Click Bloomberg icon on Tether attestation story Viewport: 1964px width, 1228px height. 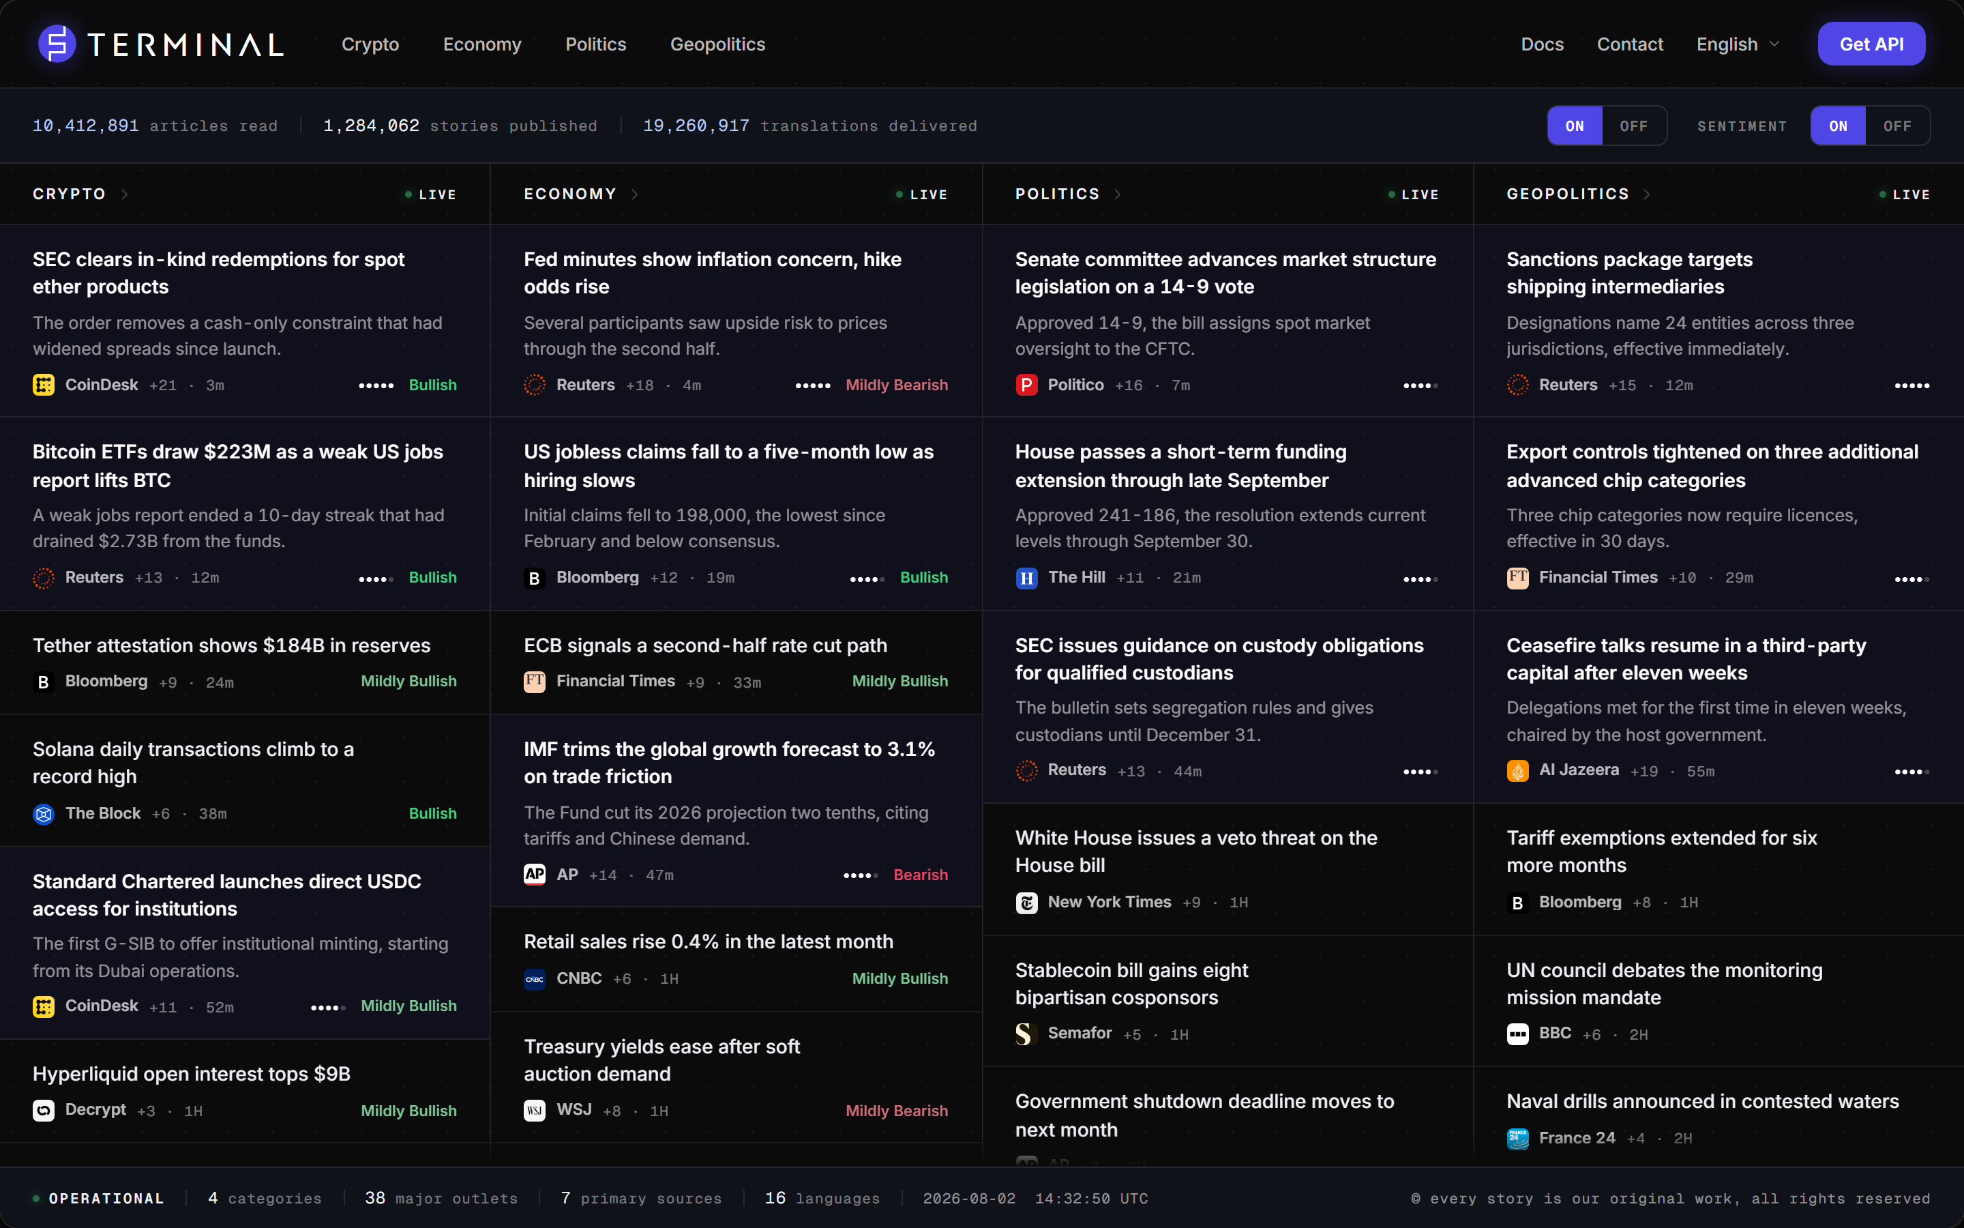click(44, 682)
